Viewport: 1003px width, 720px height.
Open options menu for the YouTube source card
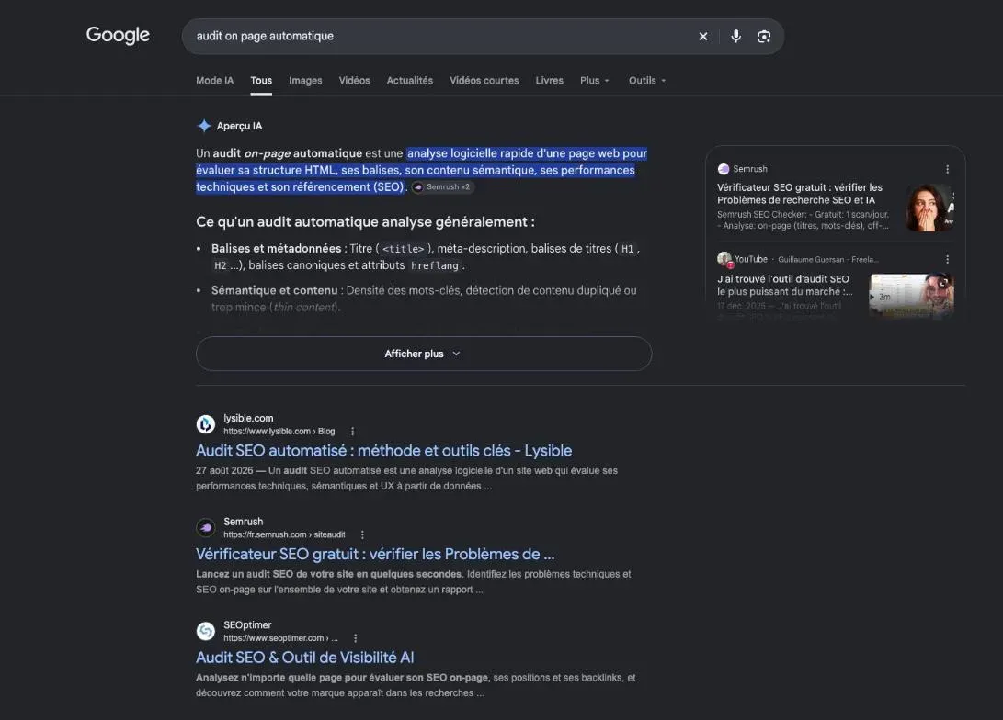tap(947, 259)
